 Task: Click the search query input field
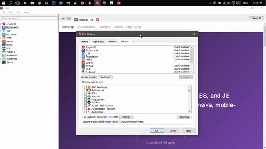tap(29, 18)
